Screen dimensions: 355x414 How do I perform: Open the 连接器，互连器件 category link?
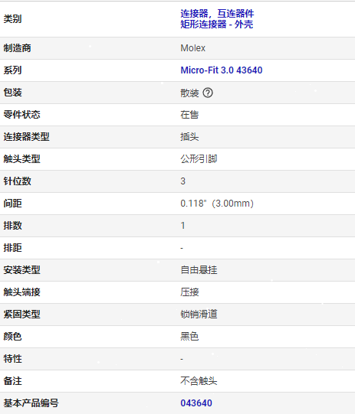pyautogui.click(x=217, y=13)
